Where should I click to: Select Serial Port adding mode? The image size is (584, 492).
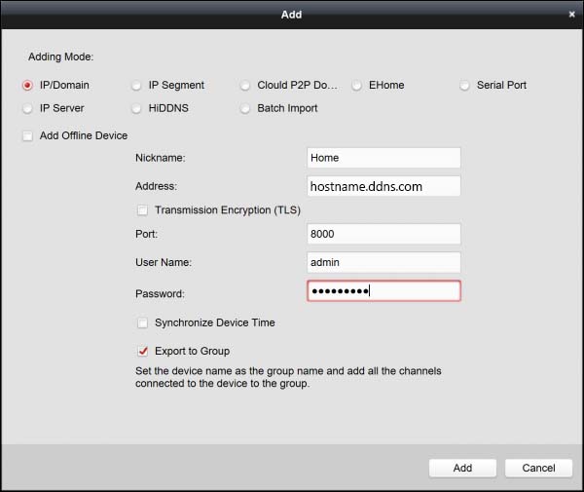[x=465, y=86]
